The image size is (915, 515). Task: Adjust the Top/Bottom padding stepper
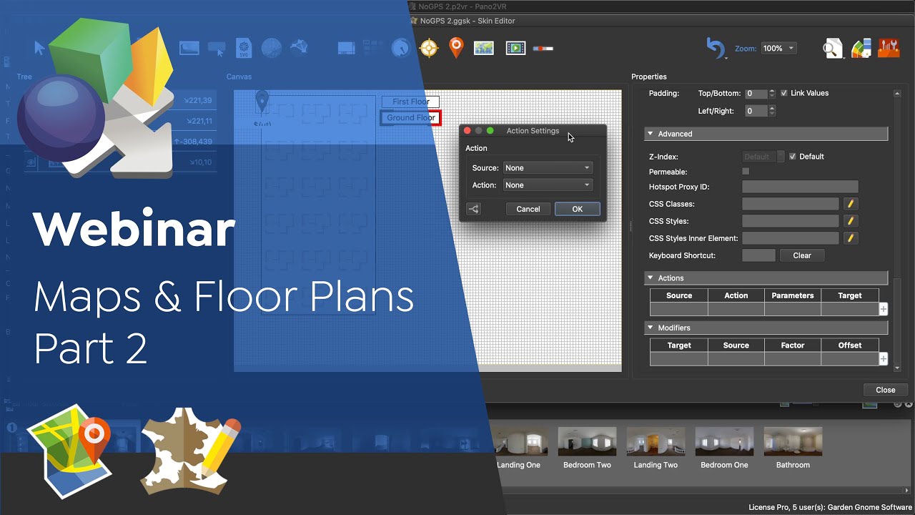[x=772, y=93]
